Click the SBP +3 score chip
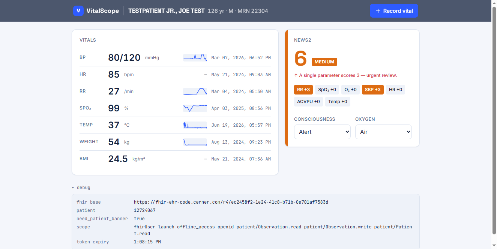 [x=373, y=90]
